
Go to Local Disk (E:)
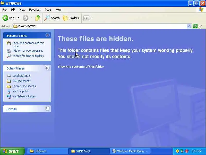[x=21, y=76]
